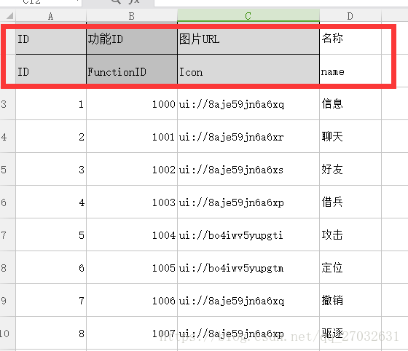Select row header 5
The height and width of the screenshot is (351, 408).
[x=7, y=169]
